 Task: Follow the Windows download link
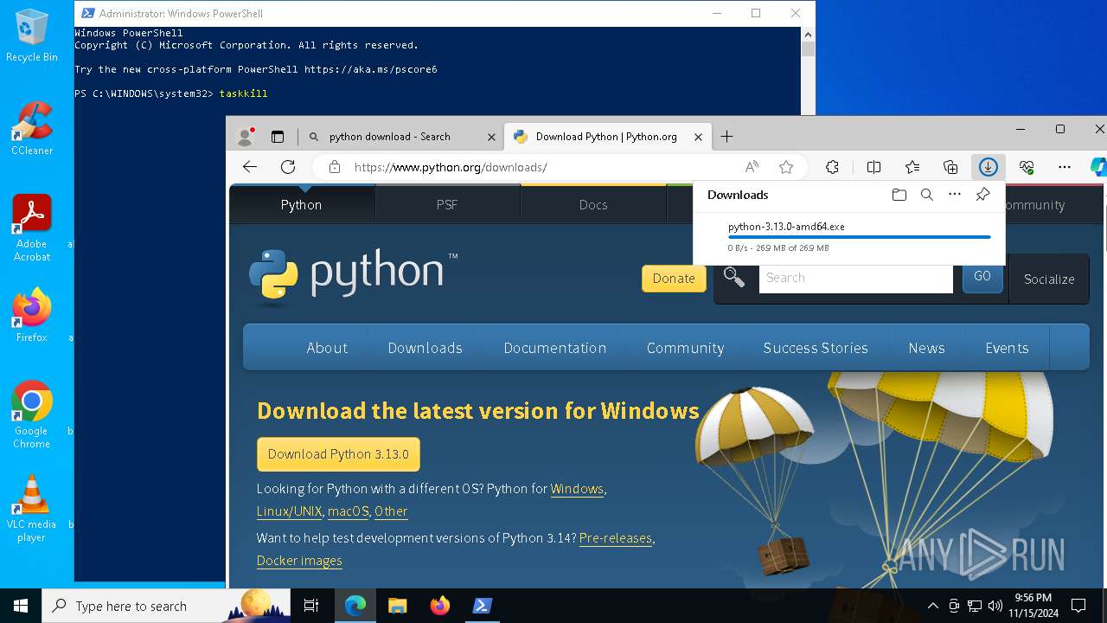click(x=577, y=489)
